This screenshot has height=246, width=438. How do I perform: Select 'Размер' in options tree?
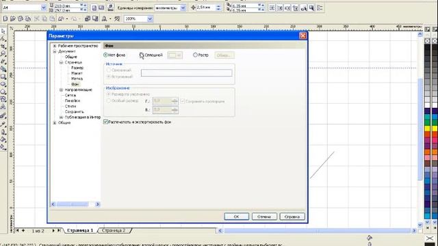click(x=77, y=68)
